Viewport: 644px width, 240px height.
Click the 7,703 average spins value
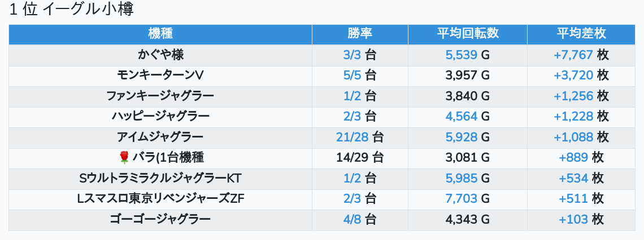[461, 199]
